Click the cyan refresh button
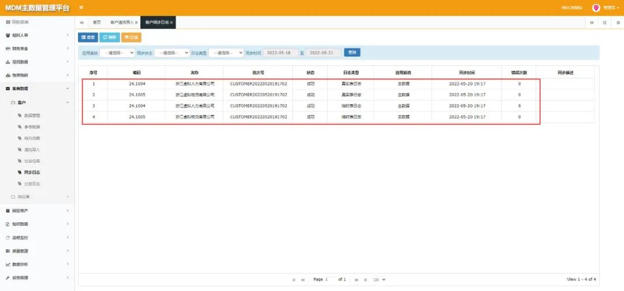The height and width of the screenshot is (291, 624). pyautogui.click(x=109, y=38)
